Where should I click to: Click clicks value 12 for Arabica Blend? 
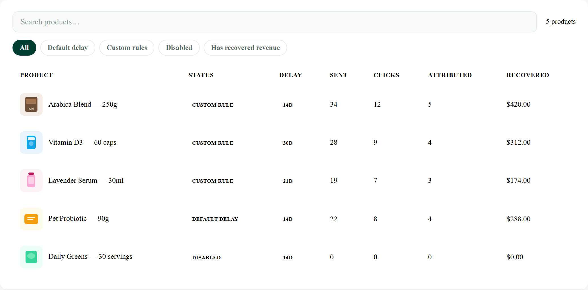pos(377,104)
